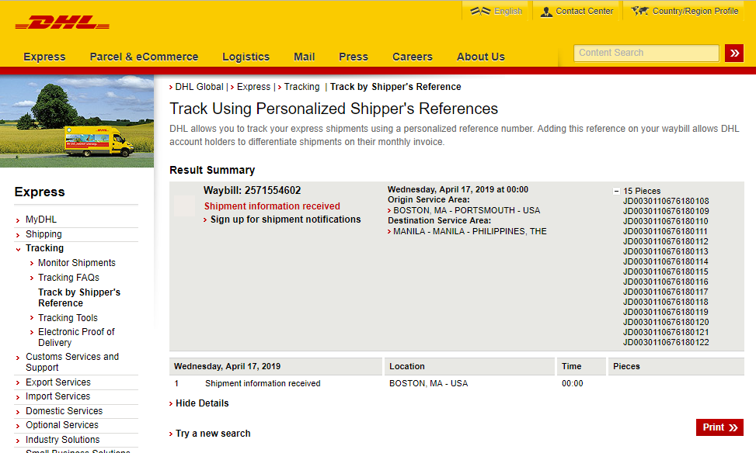756x453 pixels.
Task: Collapse the Tracking sidebar section
Action: tap(18, 249)
